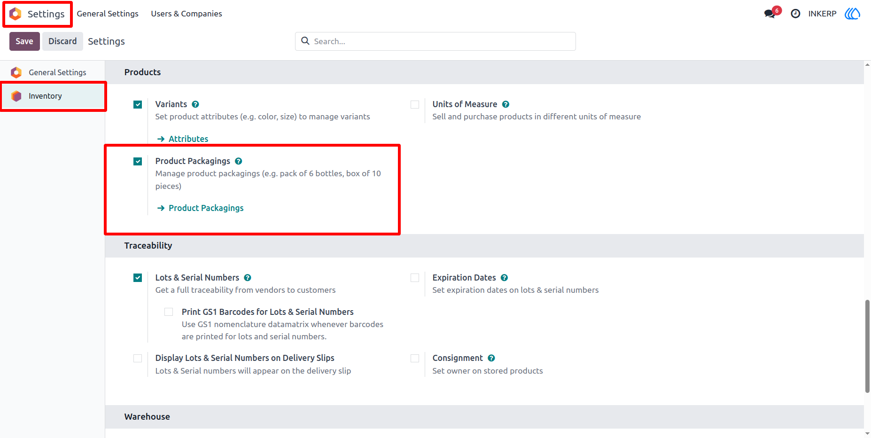Image resolution: width=871 pixels, height=438 pixels.
Task: Open the Settings app home icon
Action: [16, 14]
